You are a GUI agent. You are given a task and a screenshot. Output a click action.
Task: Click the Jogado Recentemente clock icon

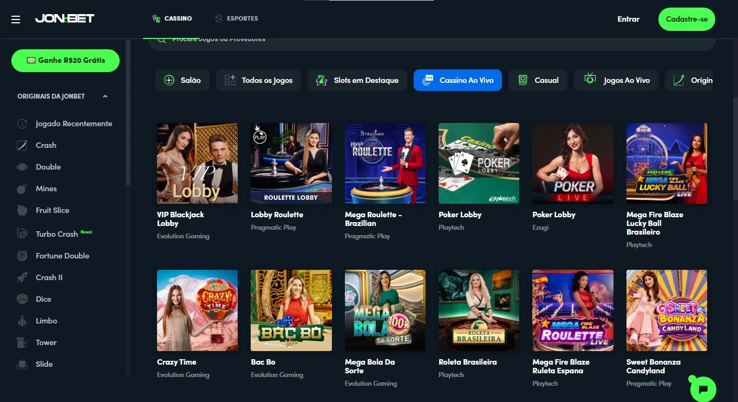tap(22, 124)
